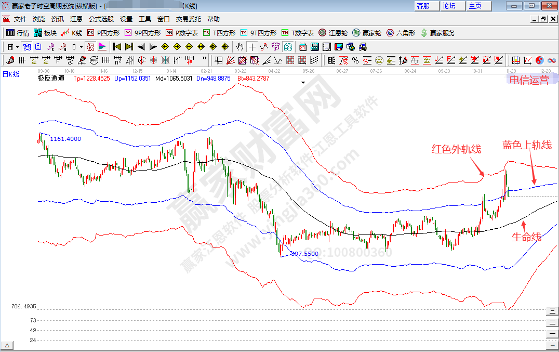
Task: Open the small black triangle above chart
Action: [x=303, y=82]
